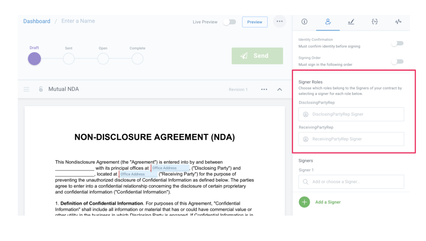Image resolution: width=426 pixels, height=241 pixels.
Task: Enable Signing Order toggle
Action: [397, 61]
